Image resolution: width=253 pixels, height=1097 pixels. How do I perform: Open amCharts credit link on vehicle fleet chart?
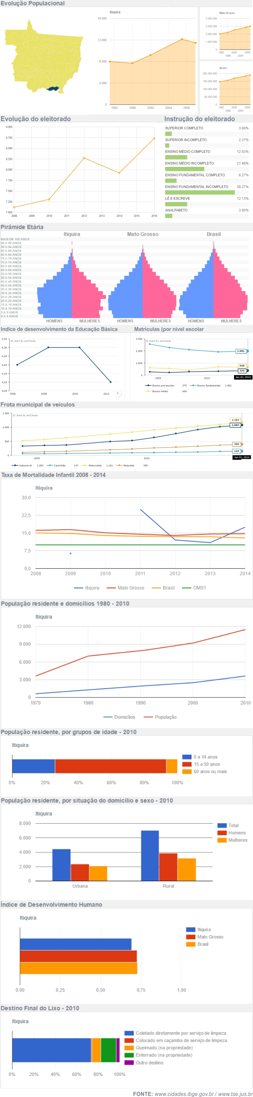25,415
